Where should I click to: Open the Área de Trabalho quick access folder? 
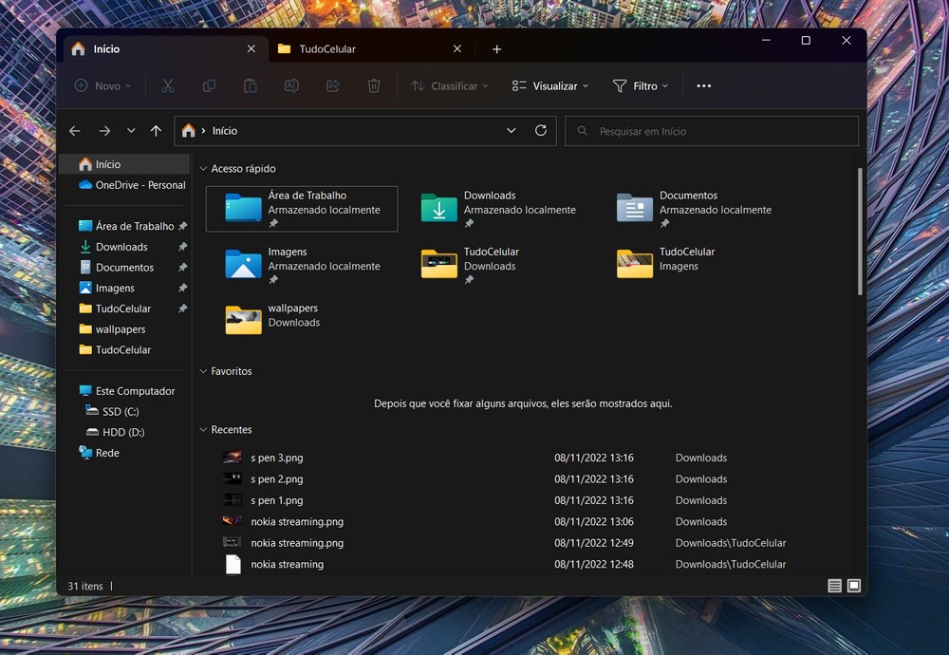[x=302, y=209]
